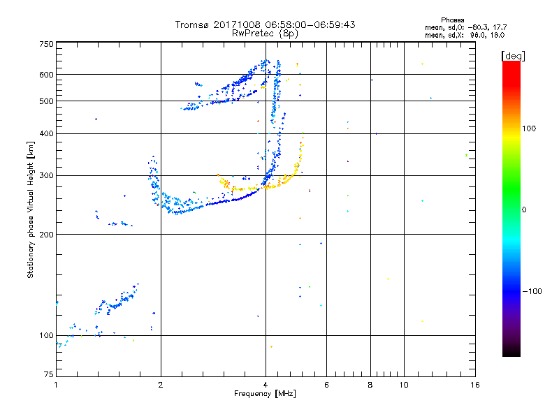Viewport: 559px width, 419px height.
Task: Click the 'Stationary phase Virtual Height [km]' axis title
Action: 31,209
